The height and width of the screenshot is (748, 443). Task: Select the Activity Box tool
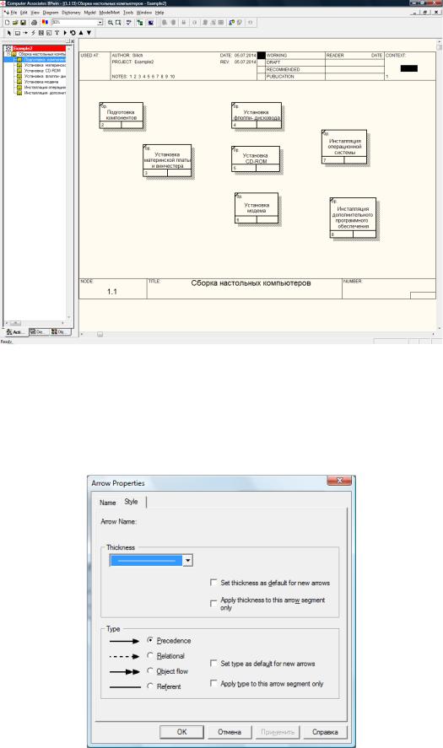point(17,33)
